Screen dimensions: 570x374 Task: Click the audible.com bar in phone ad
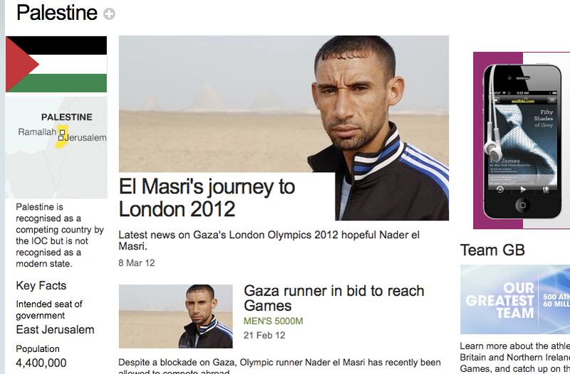point(521,102)
